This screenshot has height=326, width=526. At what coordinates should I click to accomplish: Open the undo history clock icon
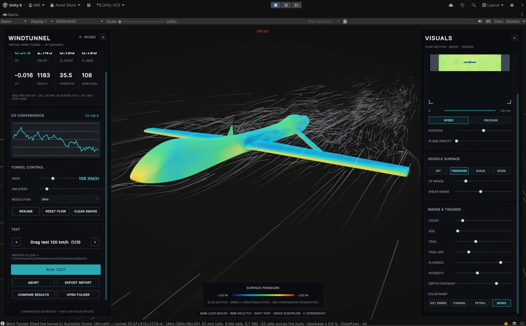[462, 5]
